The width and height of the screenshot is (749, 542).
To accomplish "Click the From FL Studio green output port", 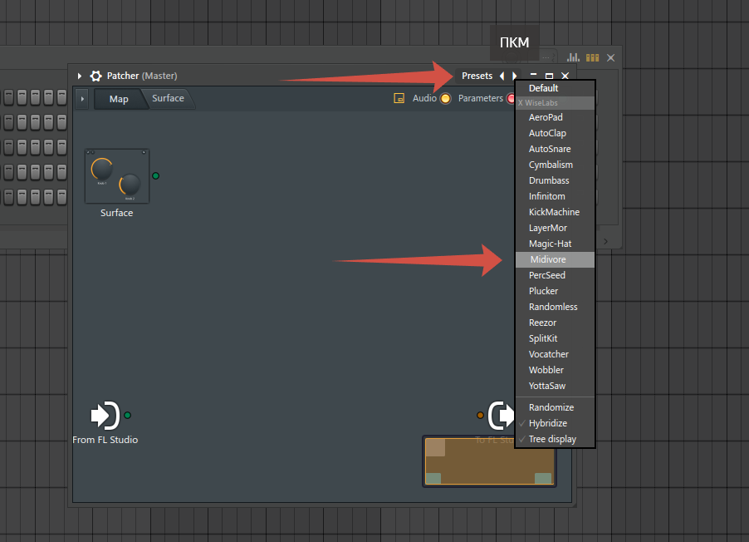I will pos(128,416).
